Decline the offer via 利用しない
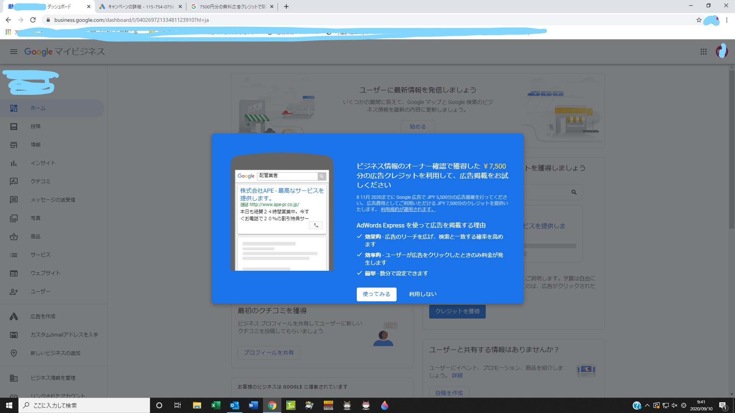 point(422,294)
